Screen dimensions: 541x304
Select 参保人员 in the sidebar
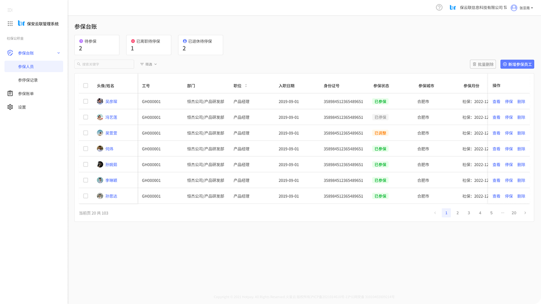pos(26,66)
